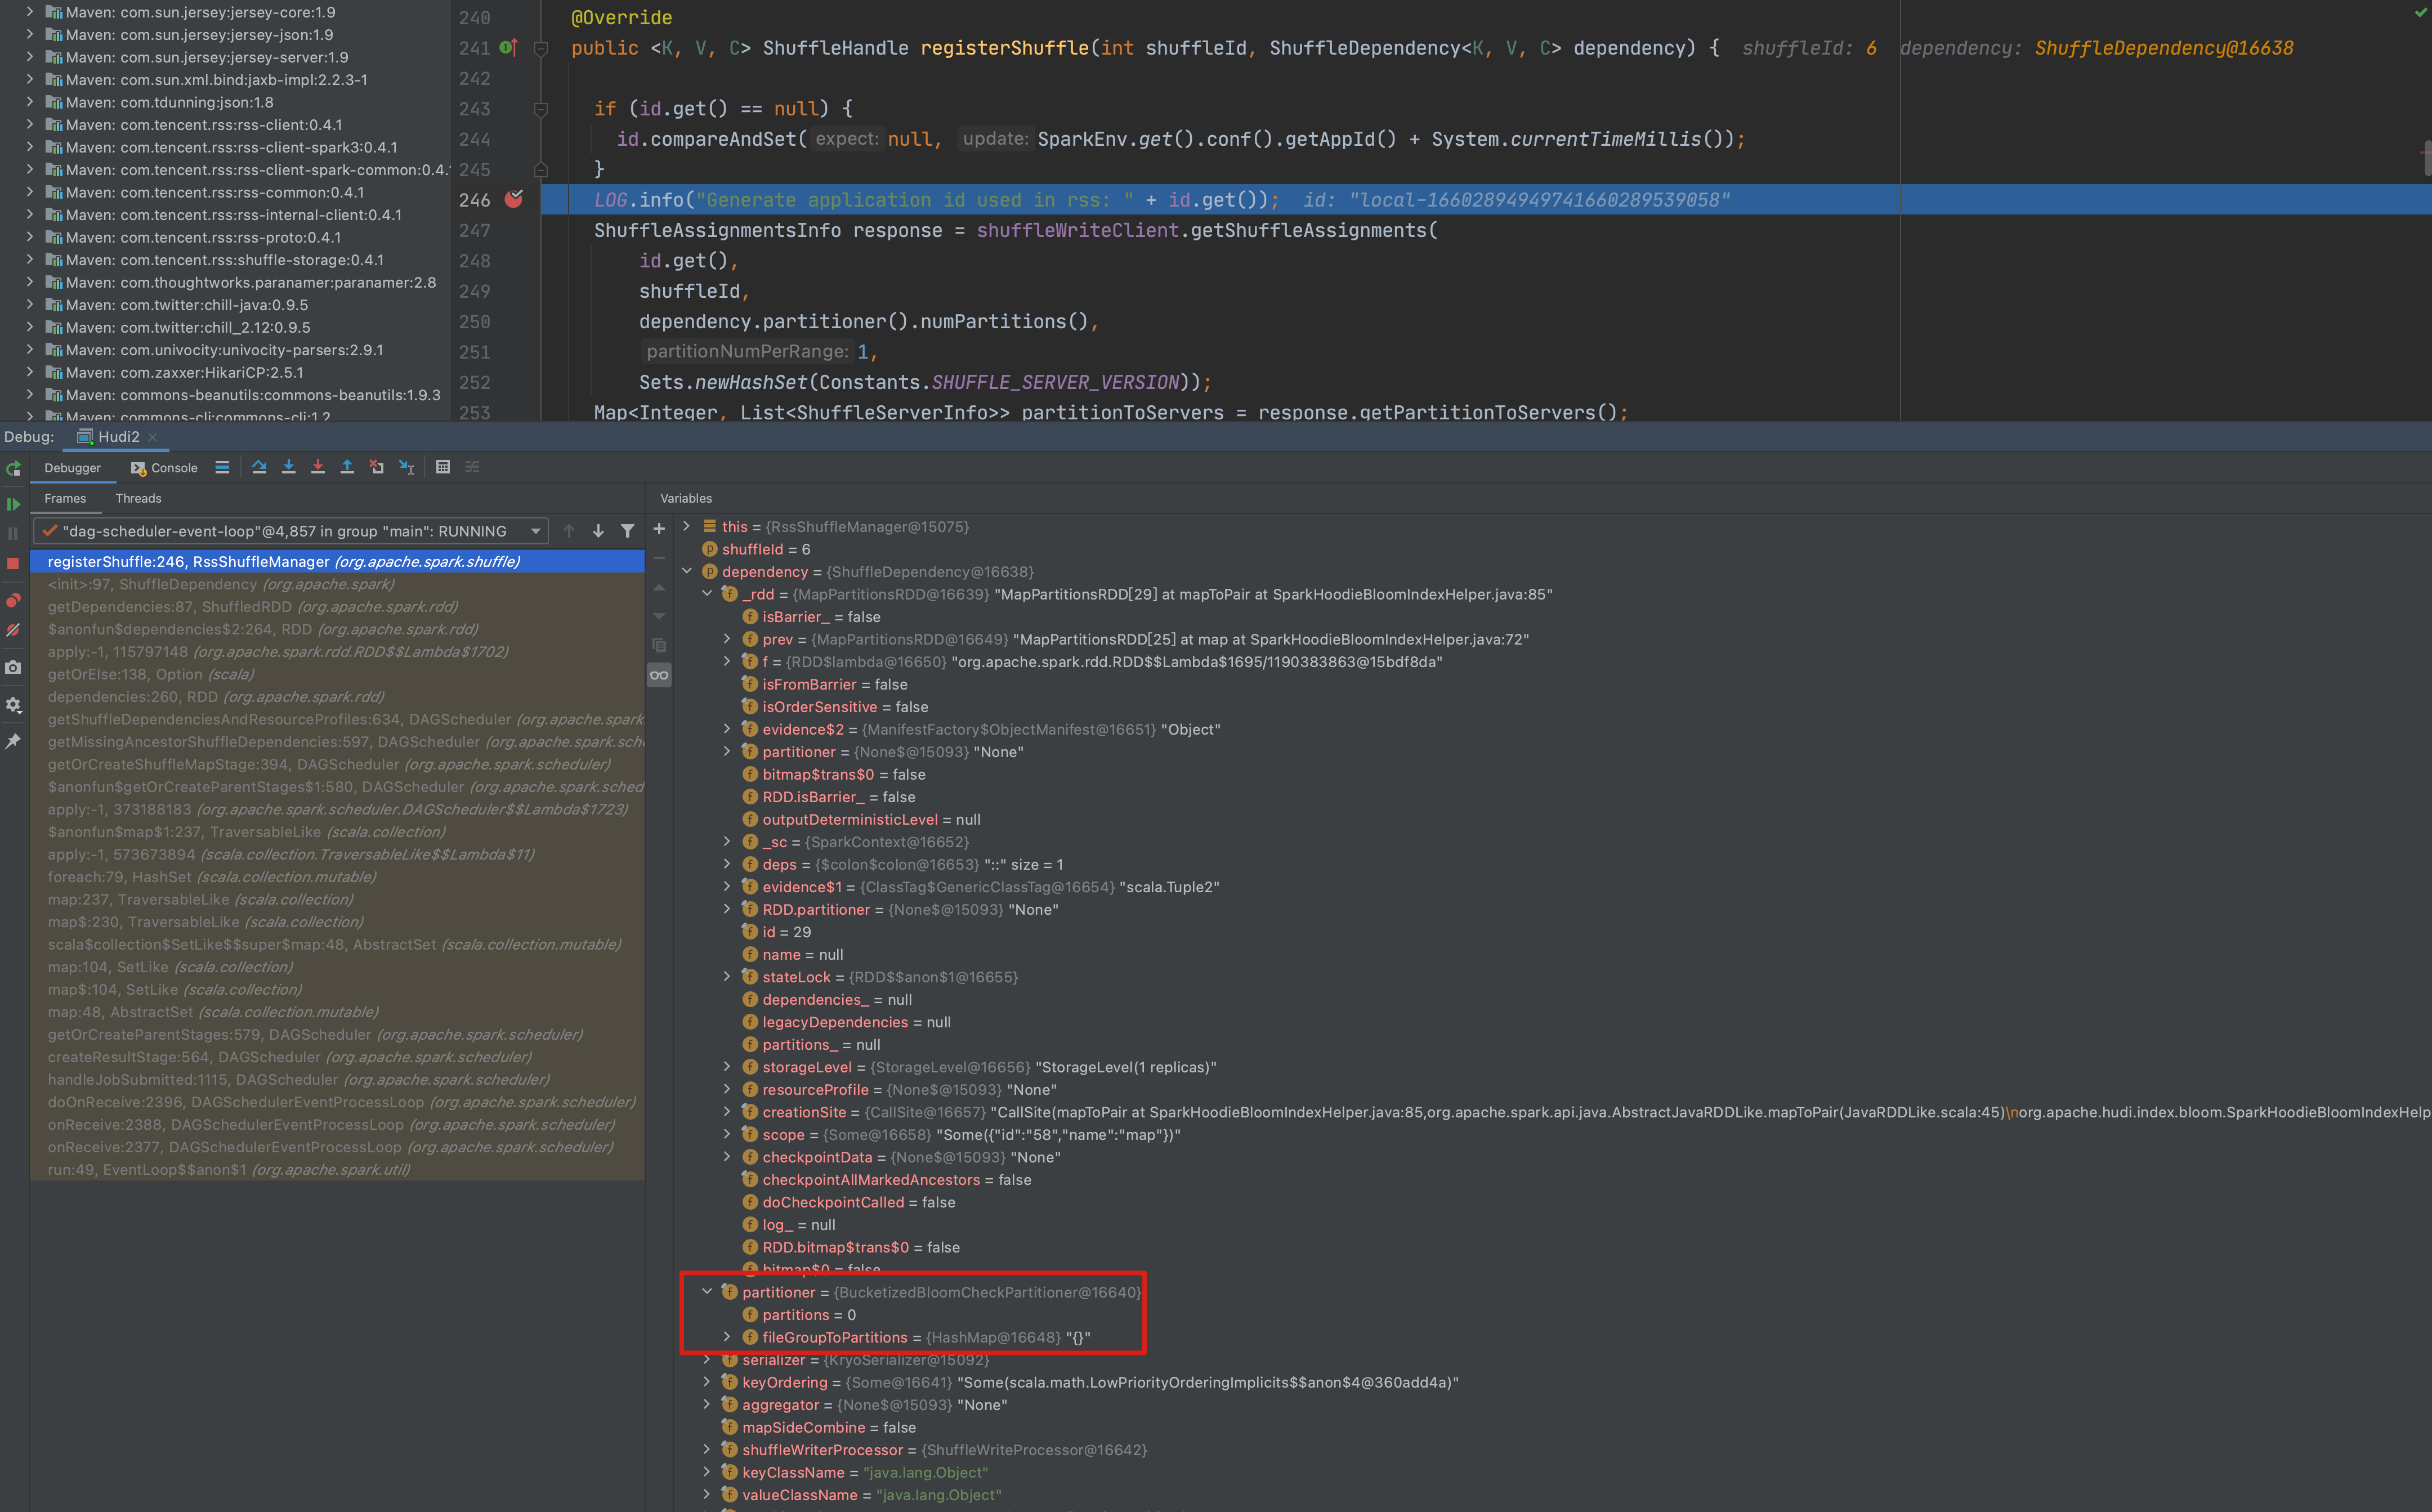Toggle glasses watches-in-variables button
The image size is (2432, 1512).
pyautogui.click(x=659, y=675)
